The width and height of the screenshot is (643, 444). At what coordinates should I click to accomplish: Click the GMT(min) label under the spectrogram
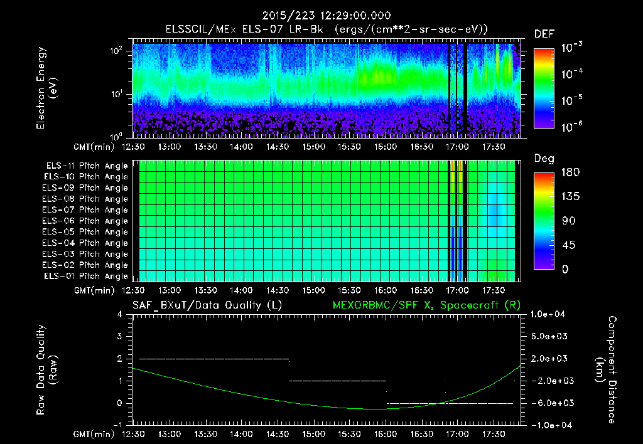coord(94,147)
